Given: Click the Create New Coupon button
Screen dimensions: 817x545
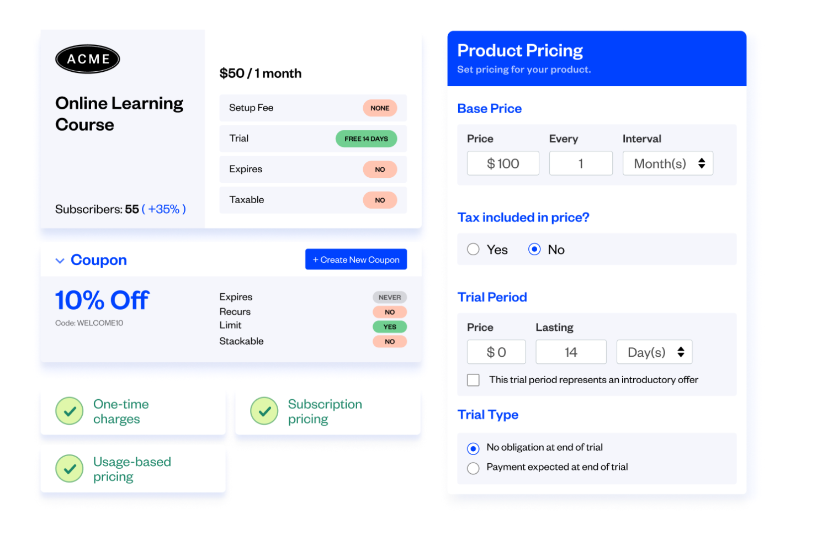Looking at the screenshot, I should 356,259.
